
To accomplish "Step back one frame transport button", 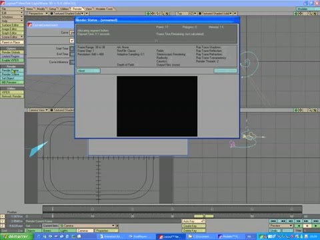I will 291,221.
